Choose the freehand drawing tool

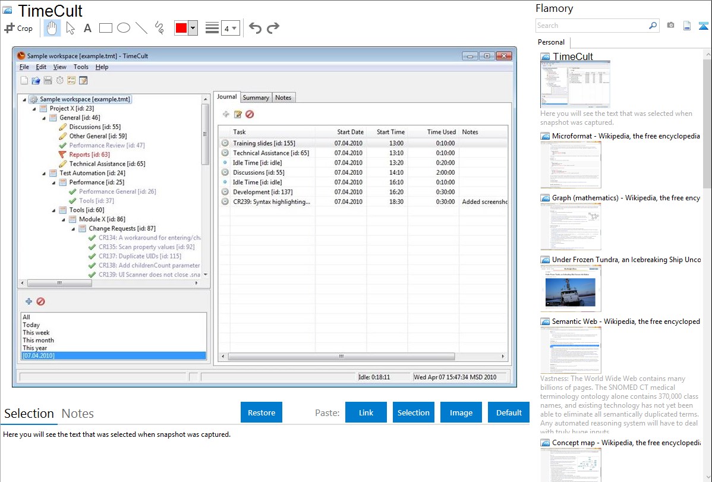(x=159, y=28)
